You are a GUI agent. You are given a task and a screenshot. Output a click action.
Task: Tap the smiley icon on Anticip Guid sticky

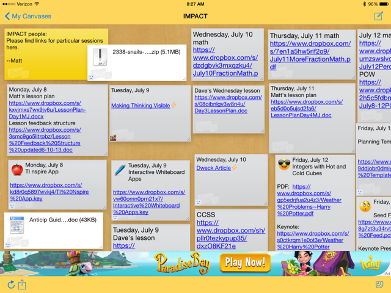(8, 245)
